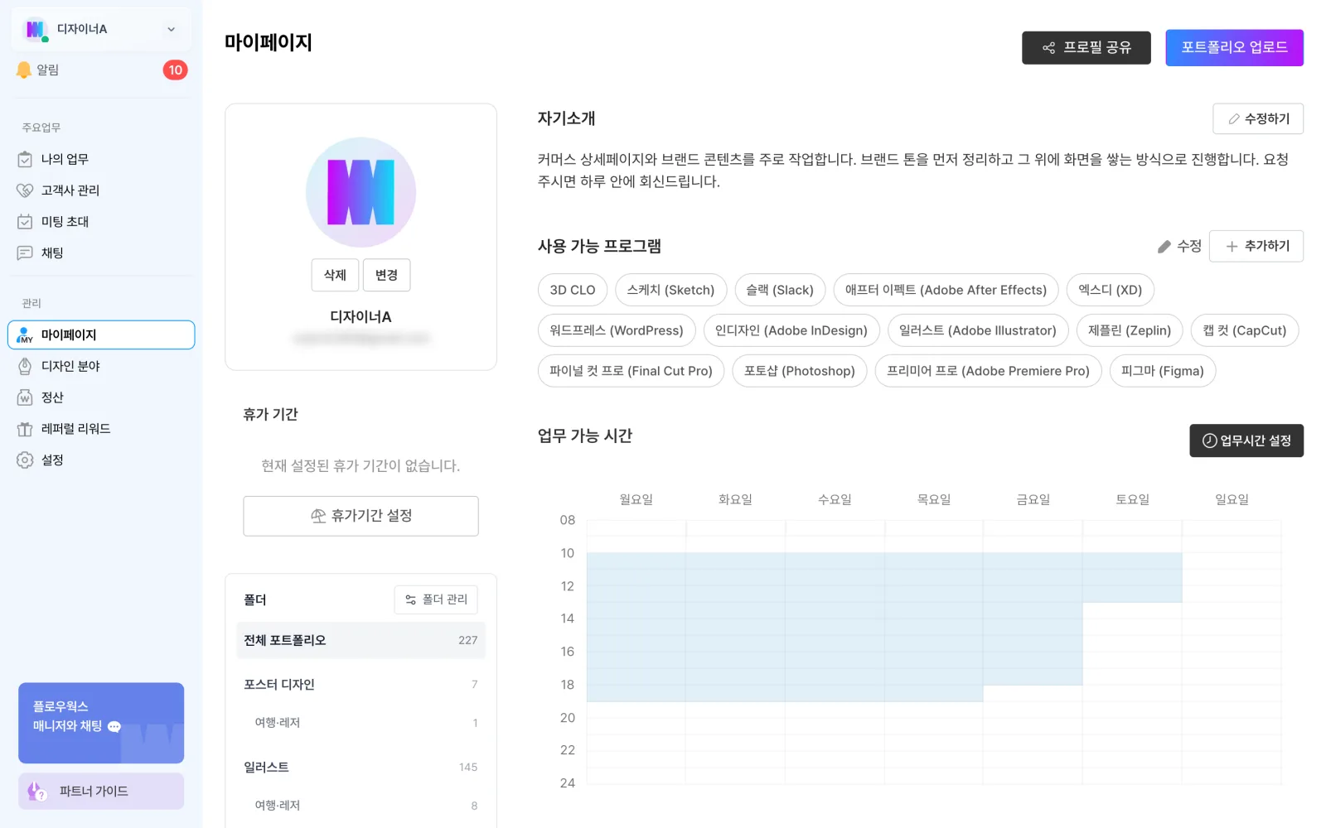Click the 채팅 speech bubble icon
Screen dimensions: 1326x828
pyautogui.click(x=25, y=253)
